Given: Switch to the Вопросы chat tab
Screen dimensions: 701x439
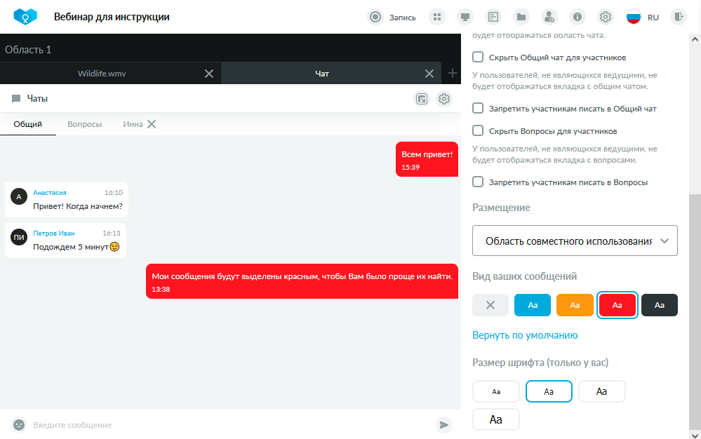Looking at the screenshot, I should pos(84,124).
